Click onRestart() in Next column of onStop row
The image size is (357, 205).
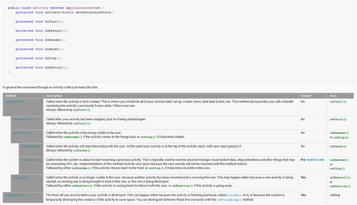point(340,177)
